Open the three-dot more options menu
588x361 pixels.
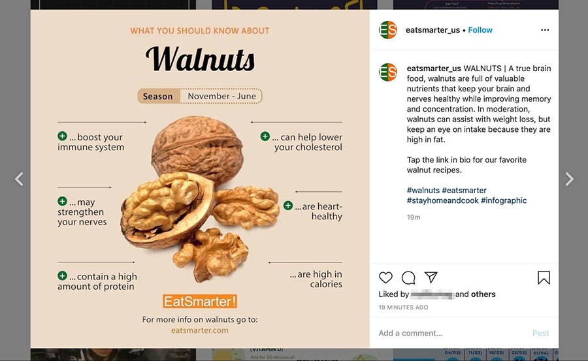click(x=545, y=30)
